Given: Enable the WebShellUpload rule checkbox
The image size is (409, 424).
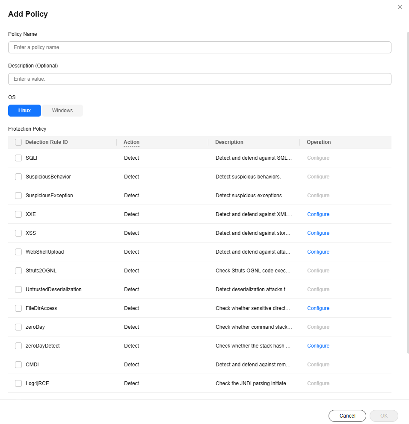Looking at the screenshot, I should point(18,252).
